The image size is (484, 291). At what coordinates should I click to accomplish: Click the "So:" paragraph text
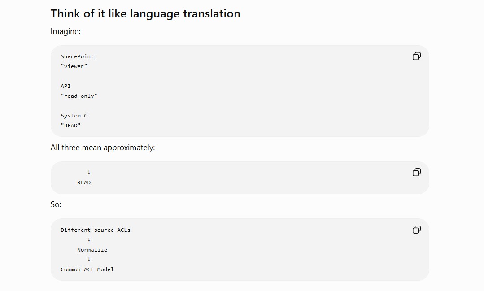(x=56, y=204)
